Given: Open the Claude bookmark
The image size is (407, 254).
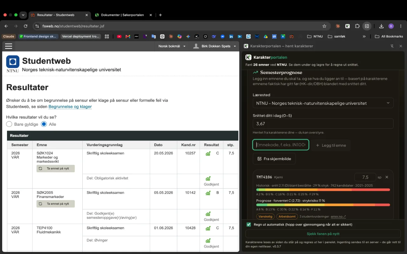Looking at the screenshot, I should pos(9,37).
